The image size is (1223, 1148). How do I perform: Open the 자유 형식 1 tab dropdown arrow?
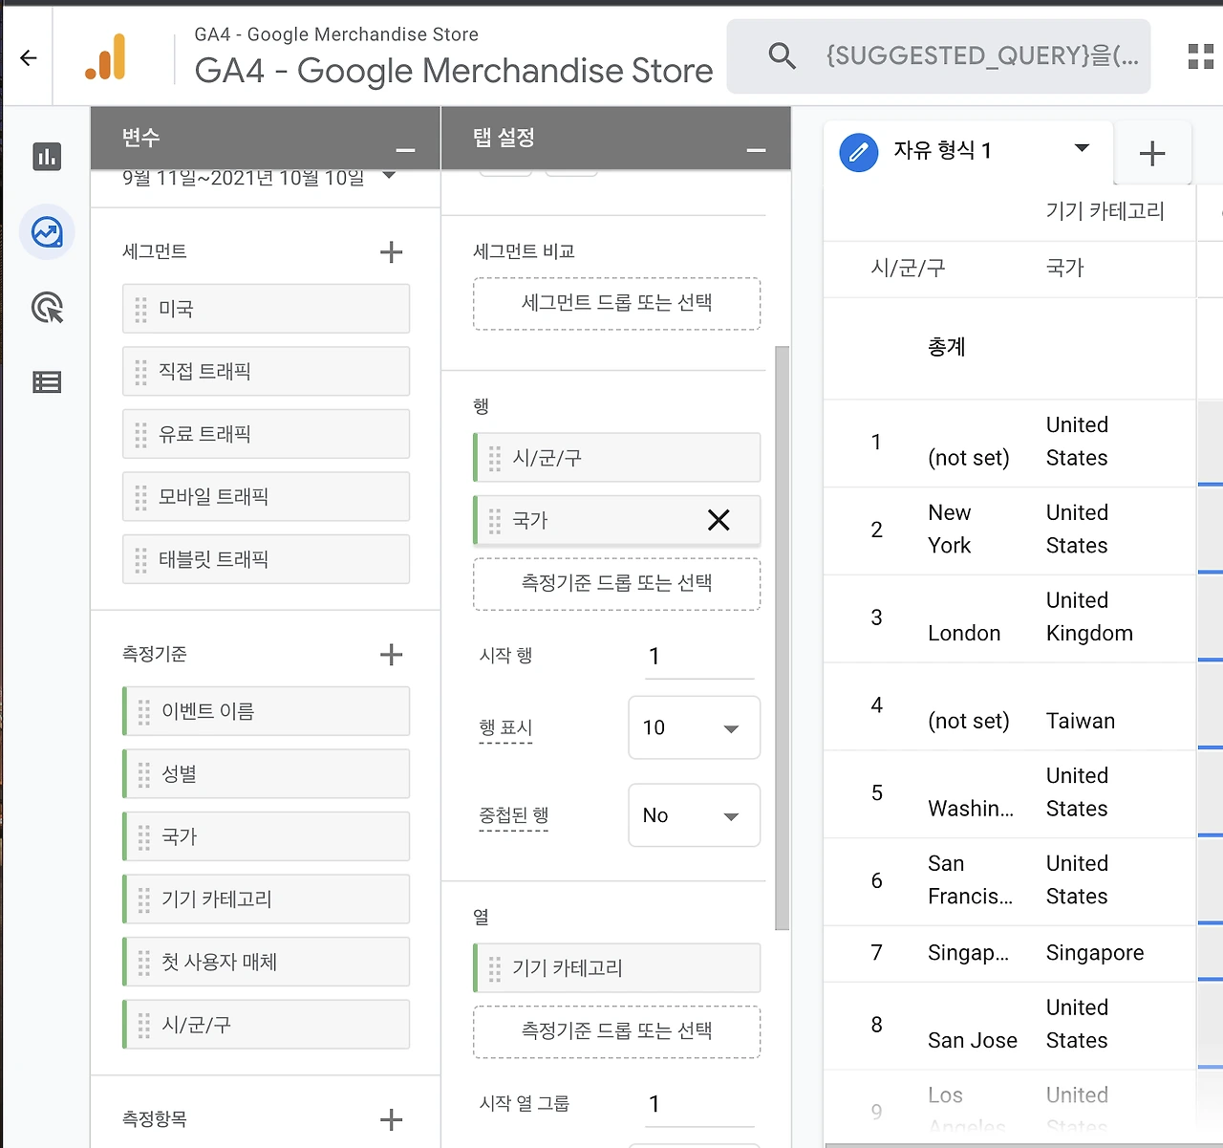(x=1082, y=148)
